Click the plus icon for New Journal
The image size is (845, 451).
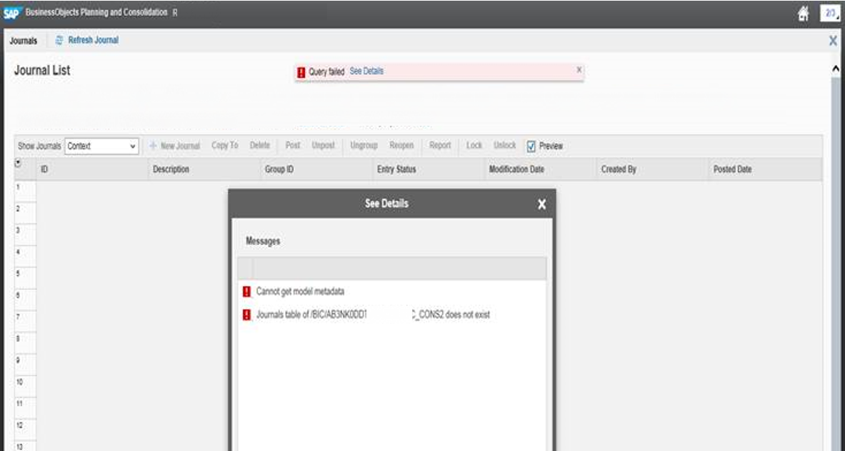[x=153, y=146]
